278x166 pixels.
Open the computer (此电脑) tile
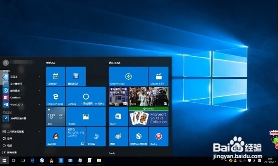(96, 137)
